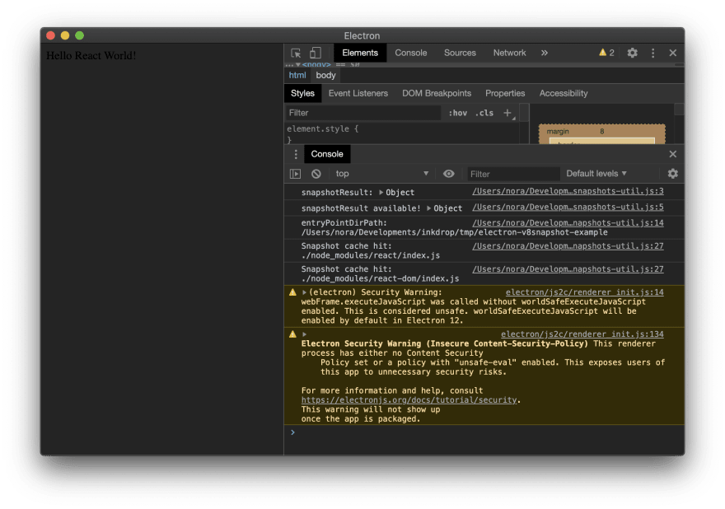Screen dimensions: 725x509
Task: Add a new style rule plus icon
Action: (507, 113)
